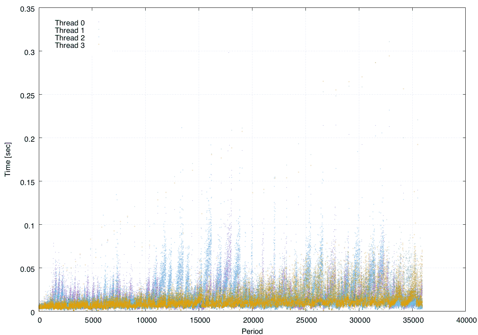Click the Thread 3 legend label
The height and width of the screenshot is (335, 478).
tap(70, 46)
